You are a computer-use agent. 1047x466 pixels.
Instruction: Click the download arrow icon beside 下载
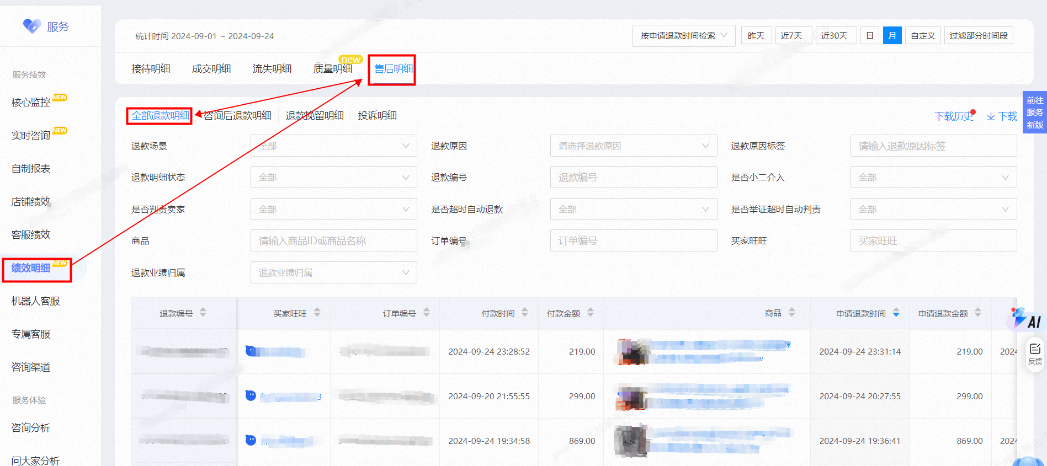pyautogui.click(x=991, y=116)
